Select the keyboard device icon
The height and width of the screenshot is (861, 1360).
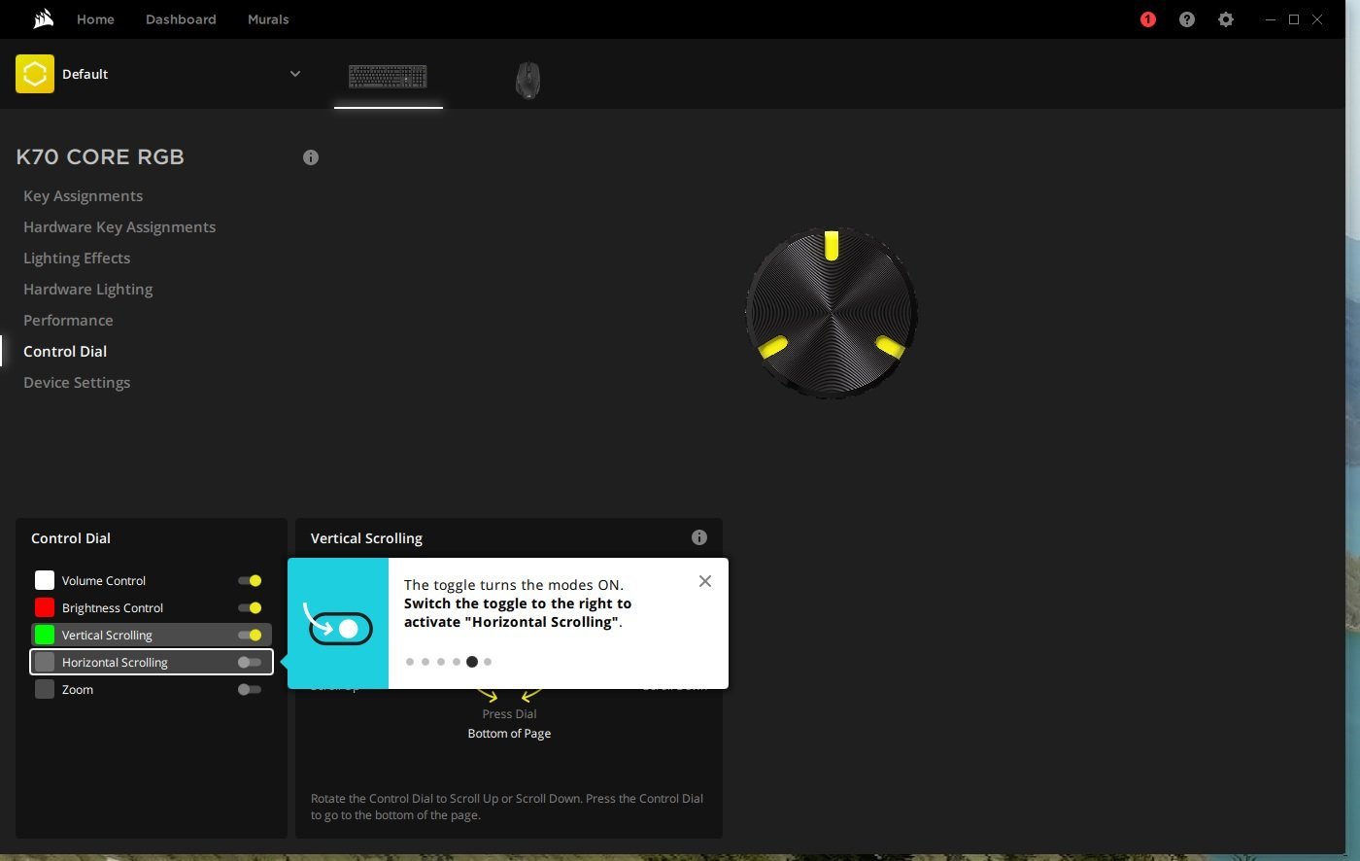click(388, 76)
